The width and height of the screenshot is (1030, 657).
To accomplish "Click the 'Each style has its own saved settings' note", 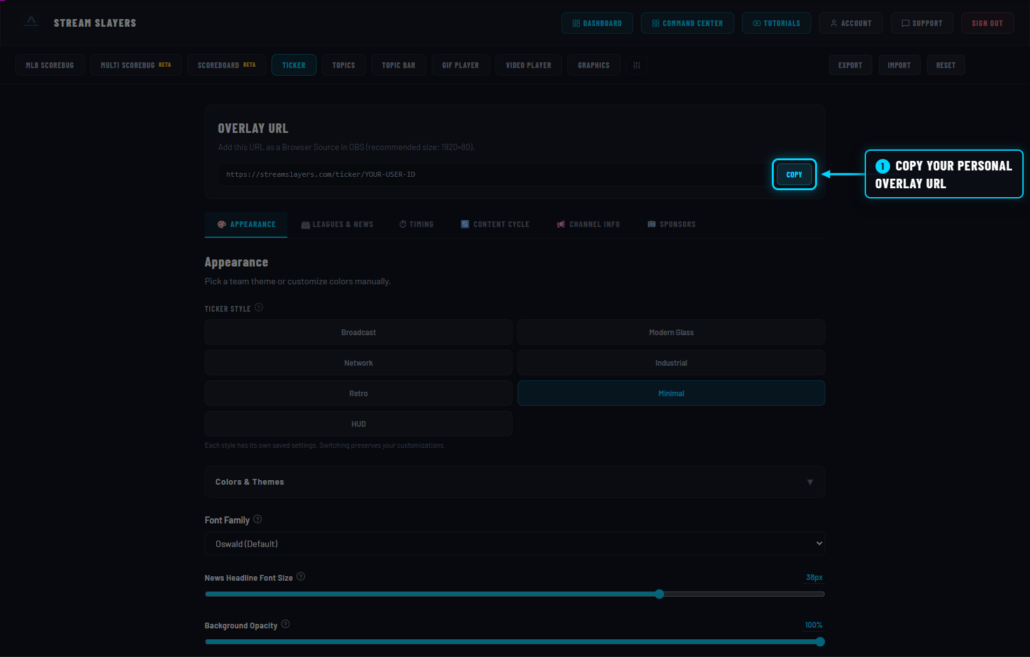I will tap(325, 445).
